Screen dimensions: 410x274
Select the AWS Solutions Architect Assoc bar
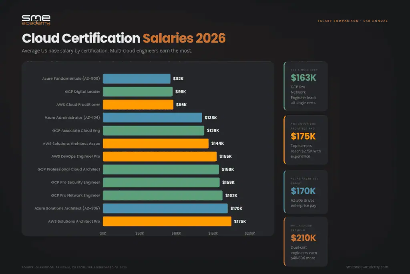click(x=156, y=144)
